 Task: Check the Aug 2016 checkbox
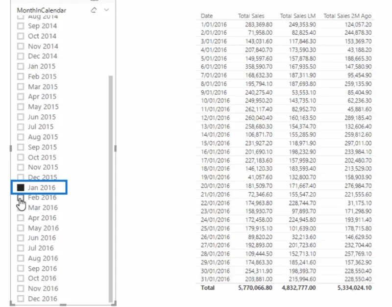pyautogui.click(x=21, y=258)
